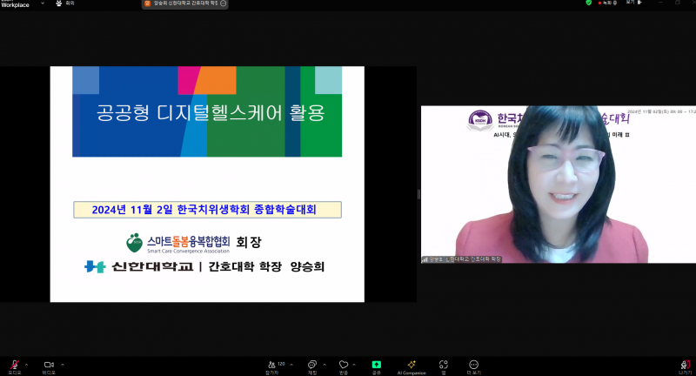Click the paw icon in title bar

(x=59, y=3)
